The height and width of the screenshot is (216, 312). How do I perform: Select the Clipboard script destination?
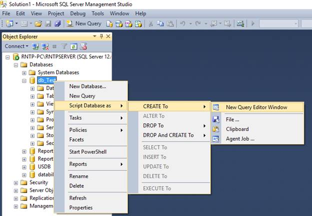point(257,129)
